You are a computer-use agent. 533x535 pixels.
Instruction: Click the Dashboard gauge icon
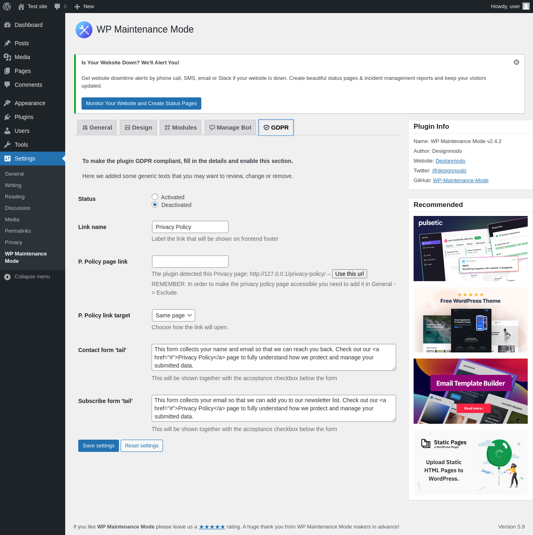point(7,25)
